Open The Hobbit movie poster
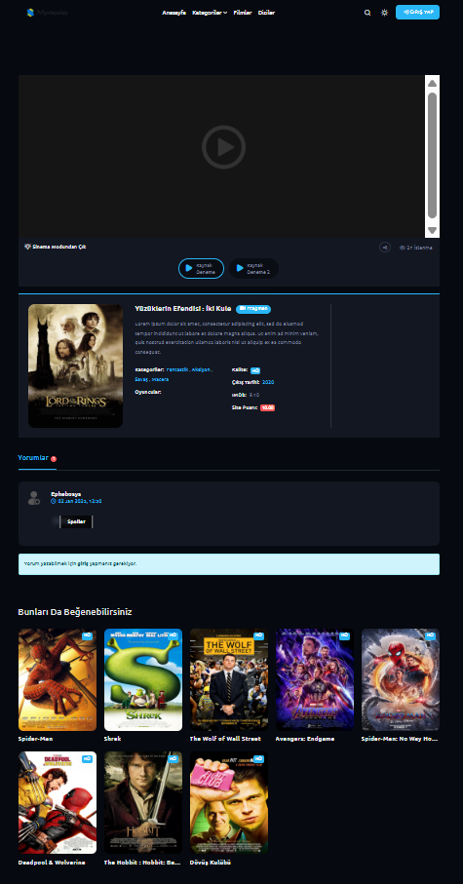 tap(143, 802)
